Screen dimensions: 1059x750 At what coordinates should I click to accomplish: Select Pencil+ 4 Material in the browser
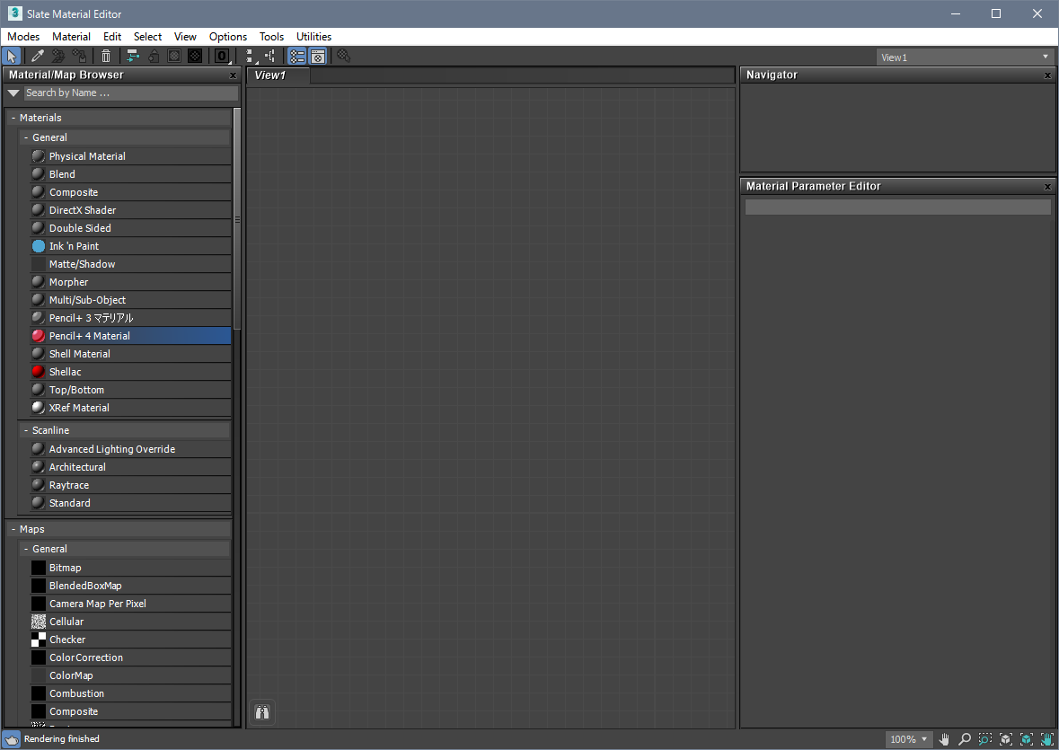90,336
